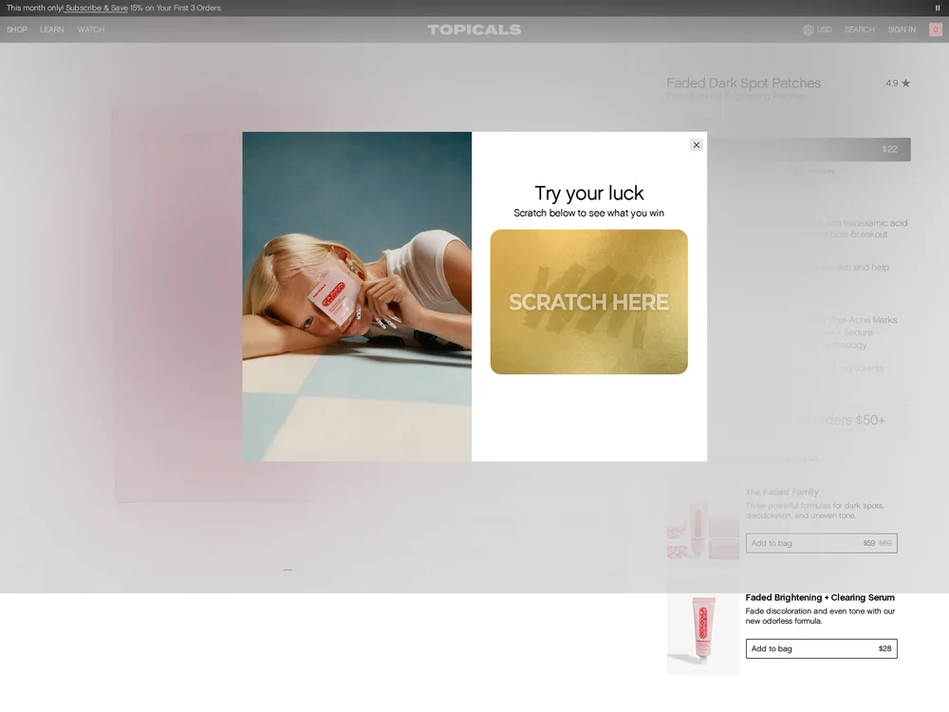Click SIGN IN in the header
949x712 pixels.
pyautogui.click(x=902, y=29)
